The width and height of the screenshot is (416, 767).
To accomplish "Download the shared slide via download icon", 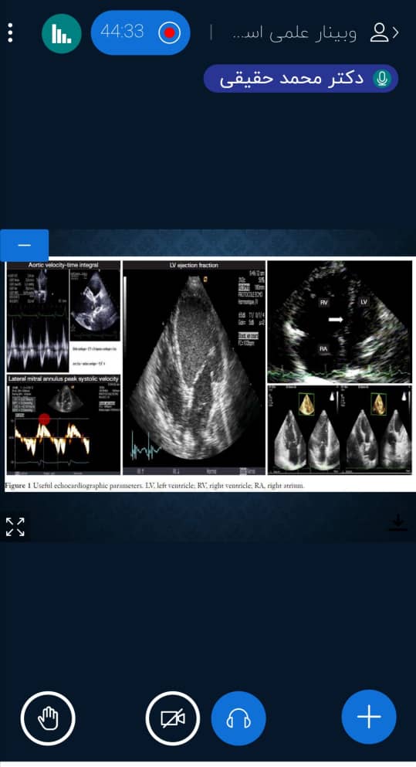I will click(398, 522).
